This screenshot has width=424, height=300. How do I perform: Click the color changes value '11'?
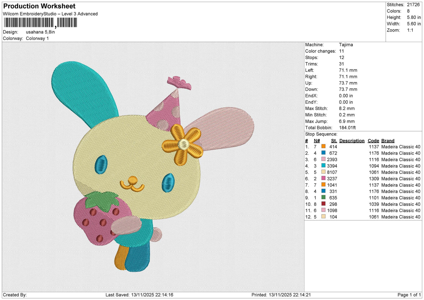click(341, 51)
